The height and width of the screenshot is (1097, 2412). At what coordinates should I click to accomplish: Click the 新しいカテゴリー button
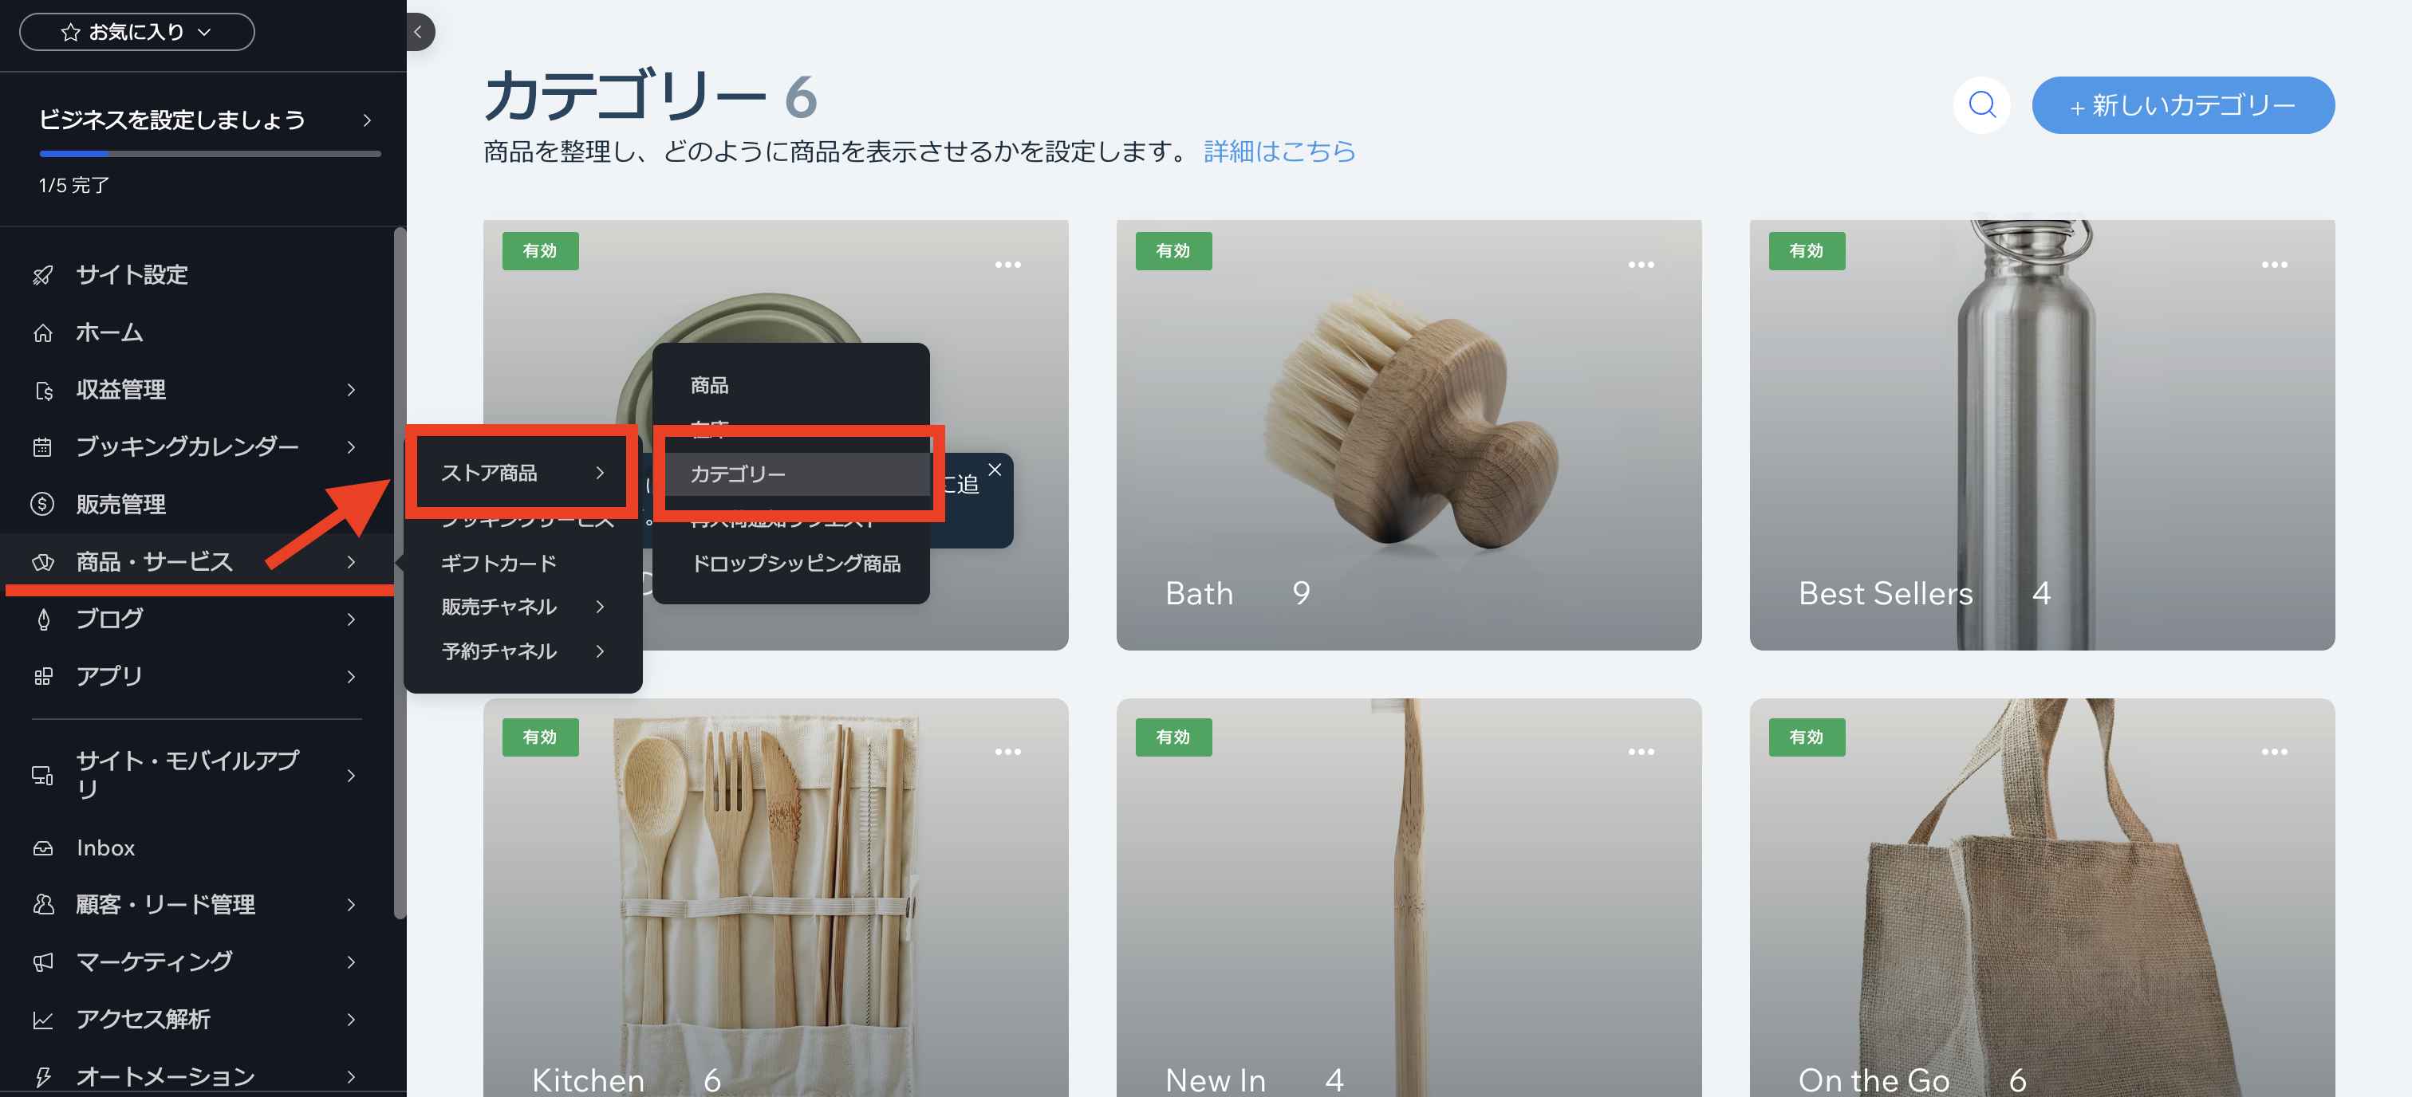pos(2182,104)
